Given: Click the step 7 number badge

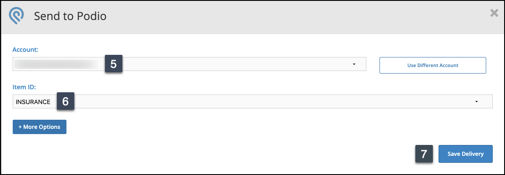Looking at the screenshot, I should coord(424,154).
